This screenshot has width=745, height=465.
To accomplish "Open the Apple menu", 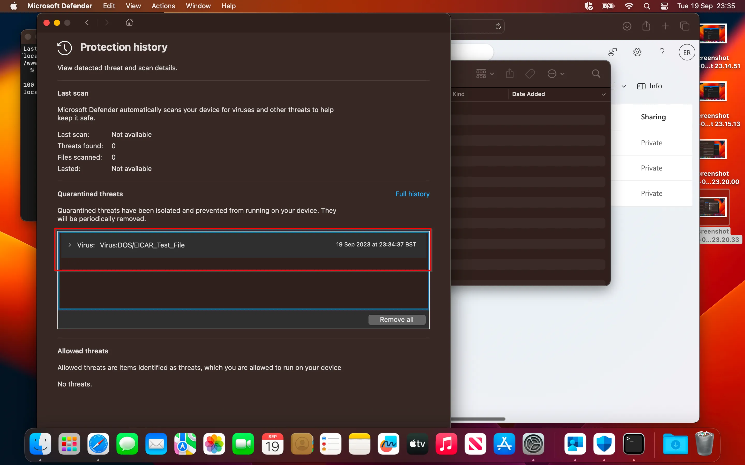I will pos(13,6).
